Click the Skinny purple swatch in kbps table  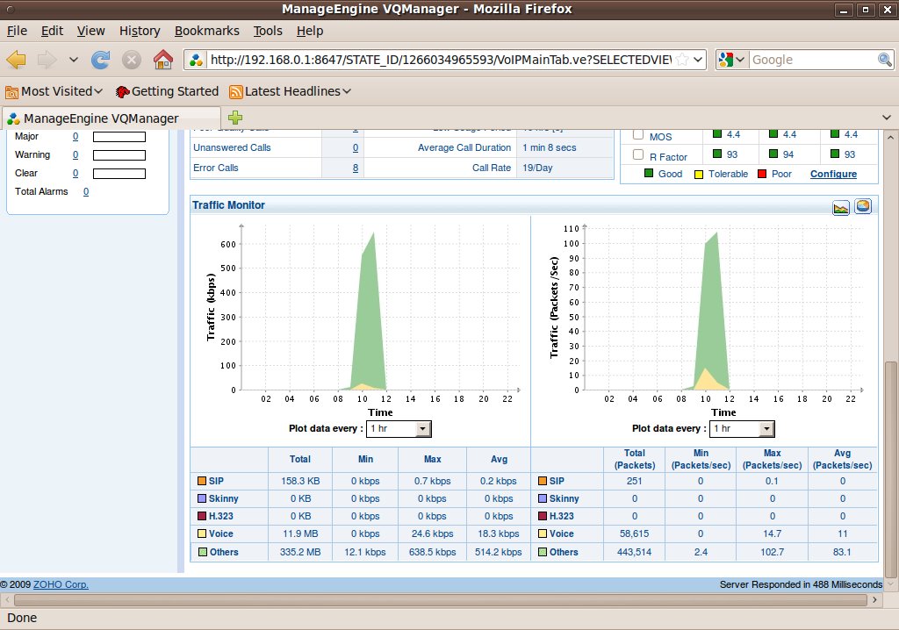click(x=202, y=498)
